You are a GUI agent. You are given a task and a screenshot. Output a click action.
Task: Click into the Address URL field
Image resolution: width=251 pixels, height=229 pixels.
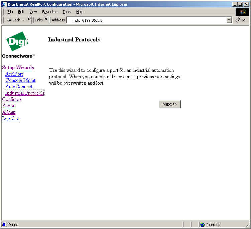point(147,20)
